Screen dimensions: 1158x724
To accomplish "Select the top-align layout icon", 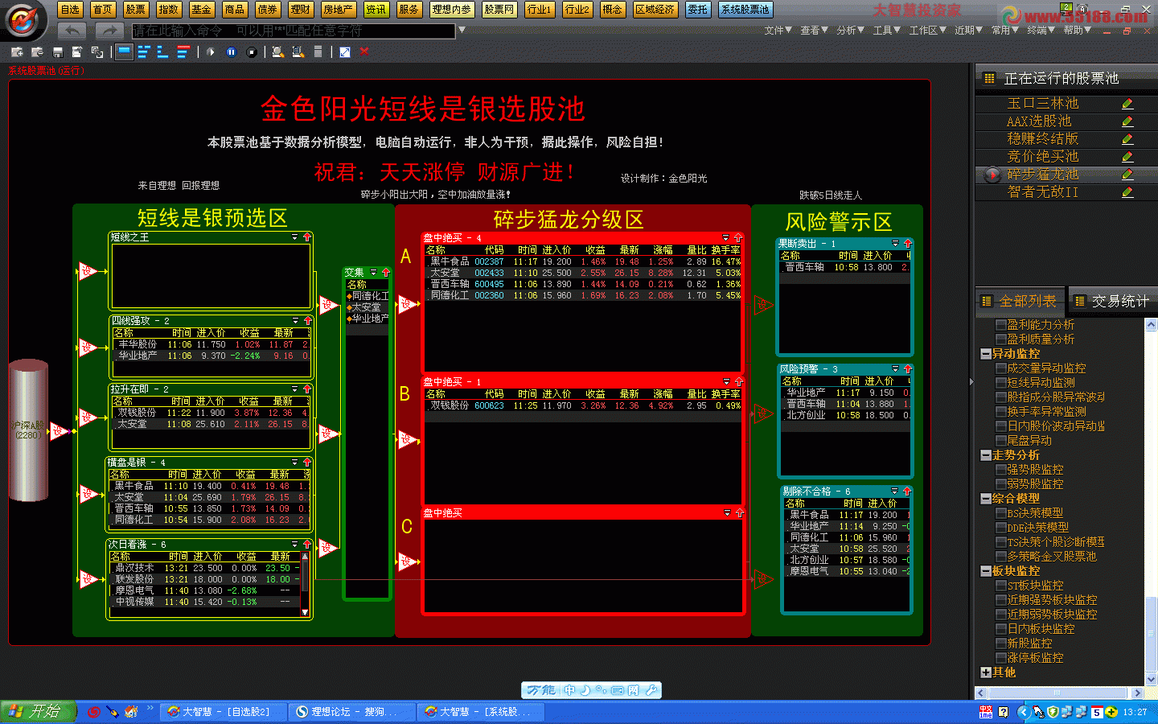I will coord(124,52).
